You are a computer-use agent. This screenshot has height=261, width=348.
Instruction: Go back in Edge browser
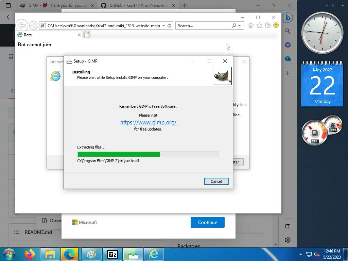coord(9,17)
